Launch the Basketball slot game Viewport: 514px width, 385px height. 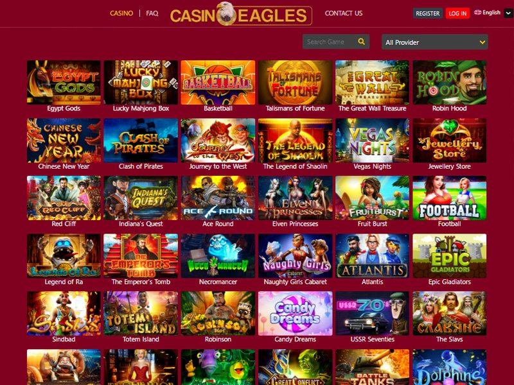click(218, 82)
